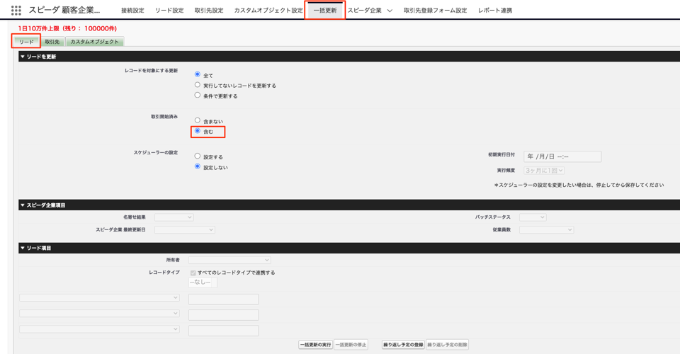Click the スケジューラーの設定 label
This screenshot has height=354, width=680.
(x=155, y=152)
